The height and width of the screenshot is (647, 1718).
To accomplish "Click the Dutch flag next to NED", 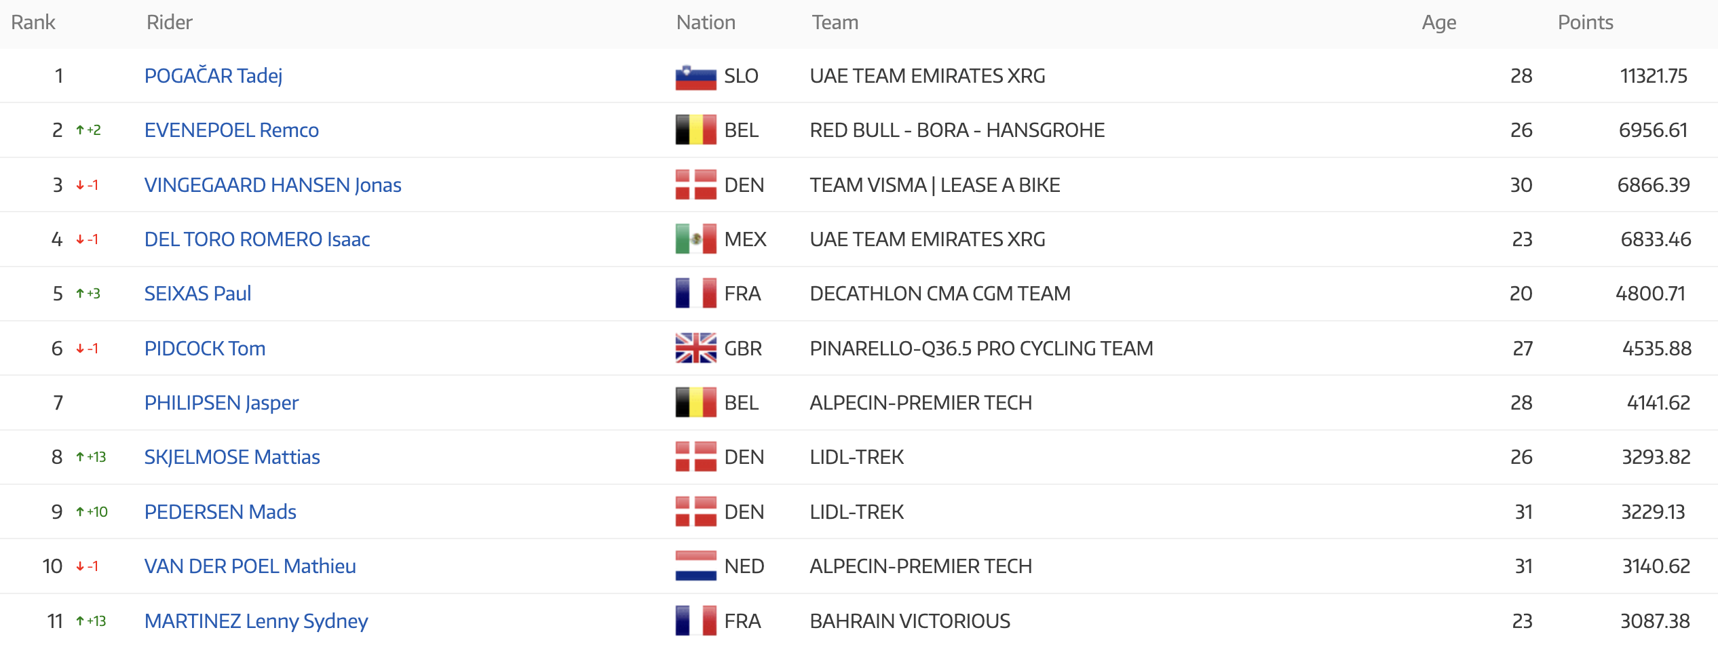I will 695,566.
